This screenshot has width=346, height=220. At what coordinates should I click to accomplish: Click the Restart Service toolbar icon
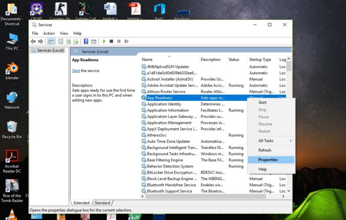coord(126,41)
